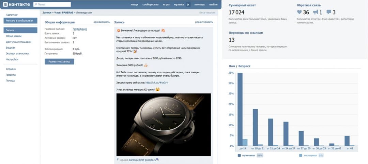Viewport: 368px width, 164px height.
Task: Open Настройки in the sidebar
Action: pyautogui.click(x=12, y=59)
